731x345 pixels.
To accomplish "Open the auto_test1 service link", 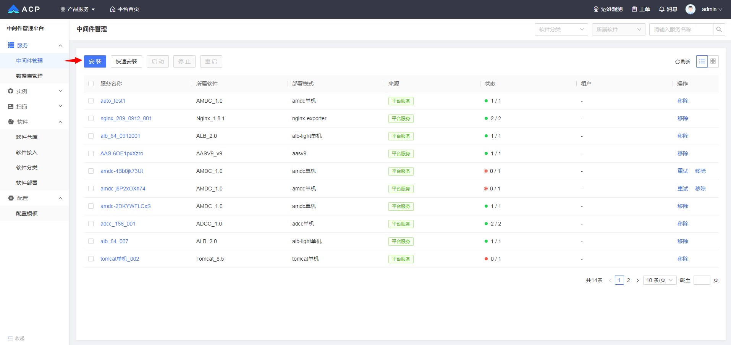I will [x=113, y=101].
